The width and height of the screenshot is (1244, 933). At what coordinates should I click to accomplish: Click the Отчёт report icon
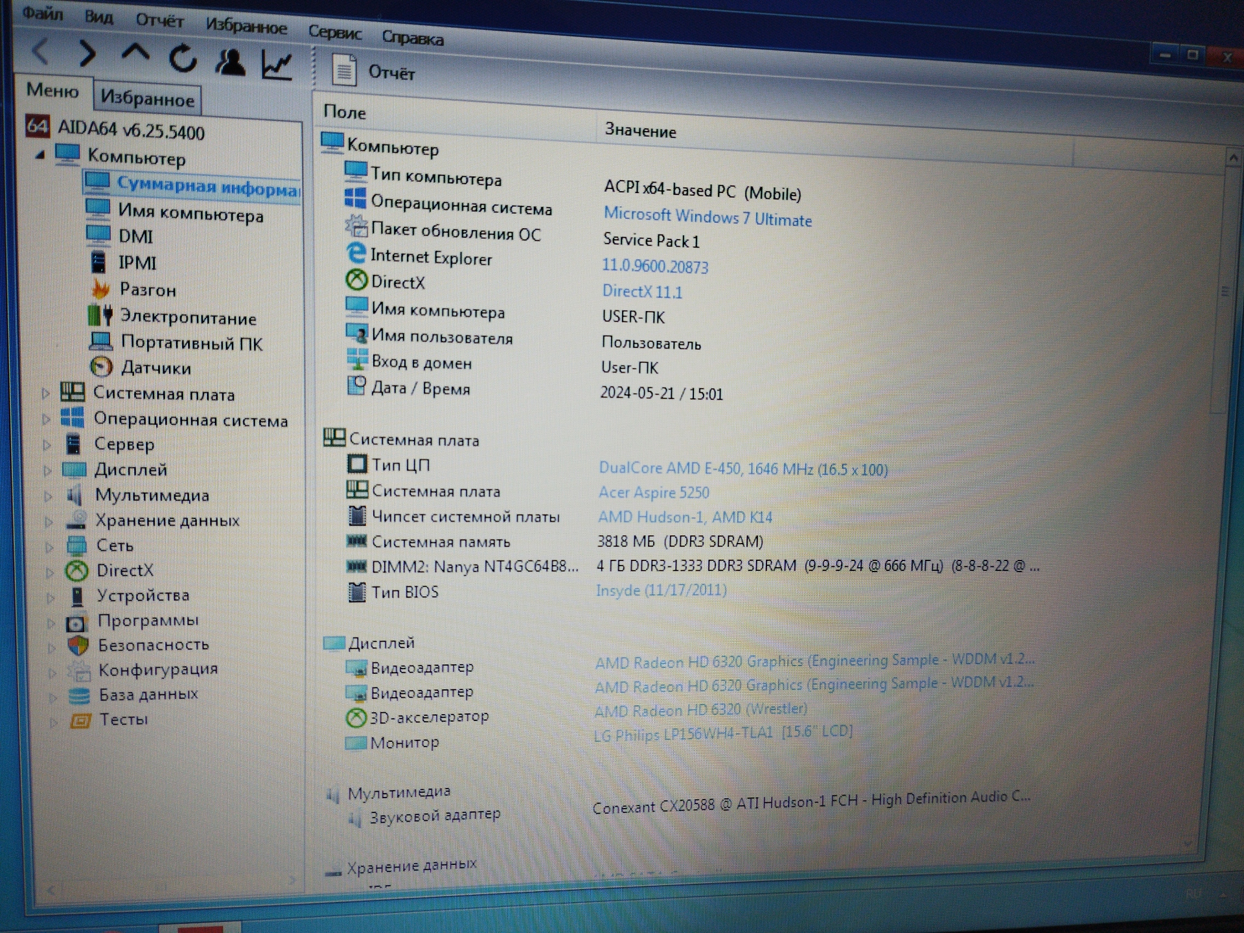(x=344, y=69)
